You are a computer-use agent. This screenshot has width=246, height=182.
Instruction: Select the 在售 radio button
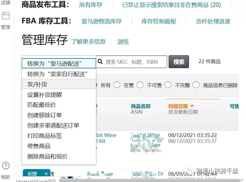[117, 85]
